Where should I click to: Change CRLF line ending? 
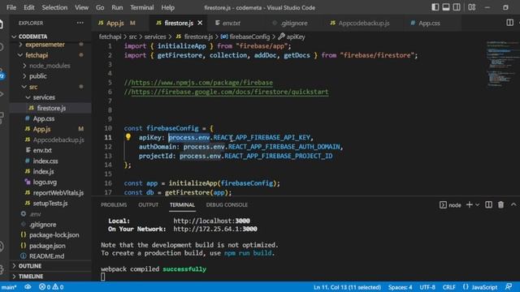448,287
